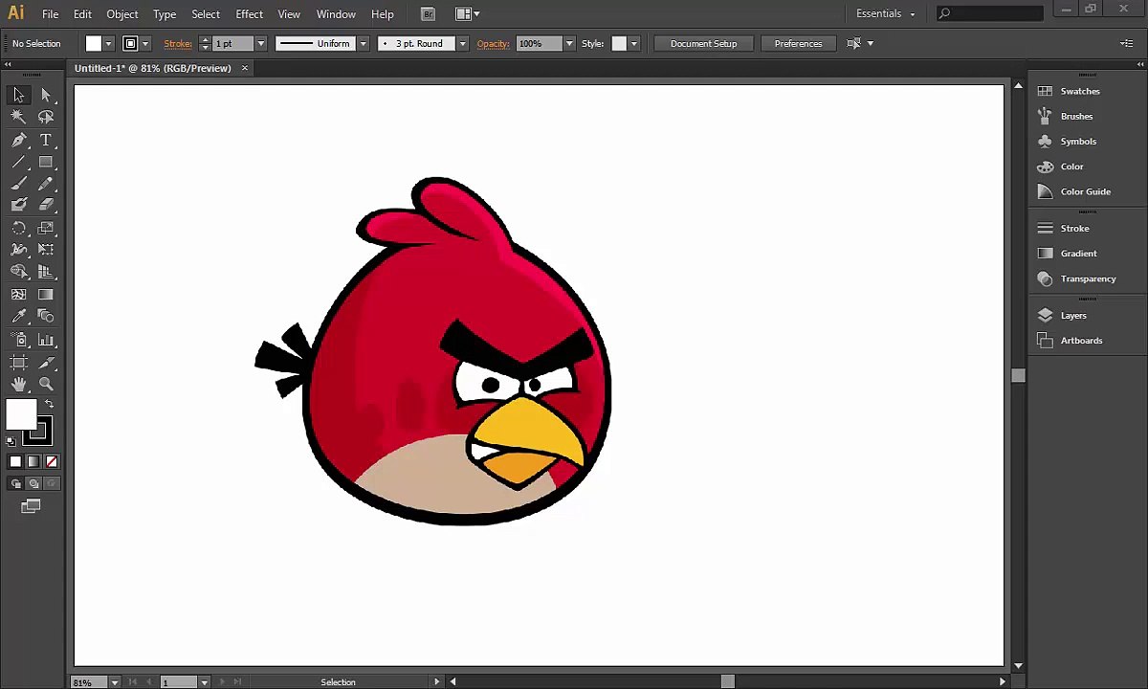The width and height of the screenshot is (1148, 689).
Task: Open the Edit menu
Action: pos(82,14)
